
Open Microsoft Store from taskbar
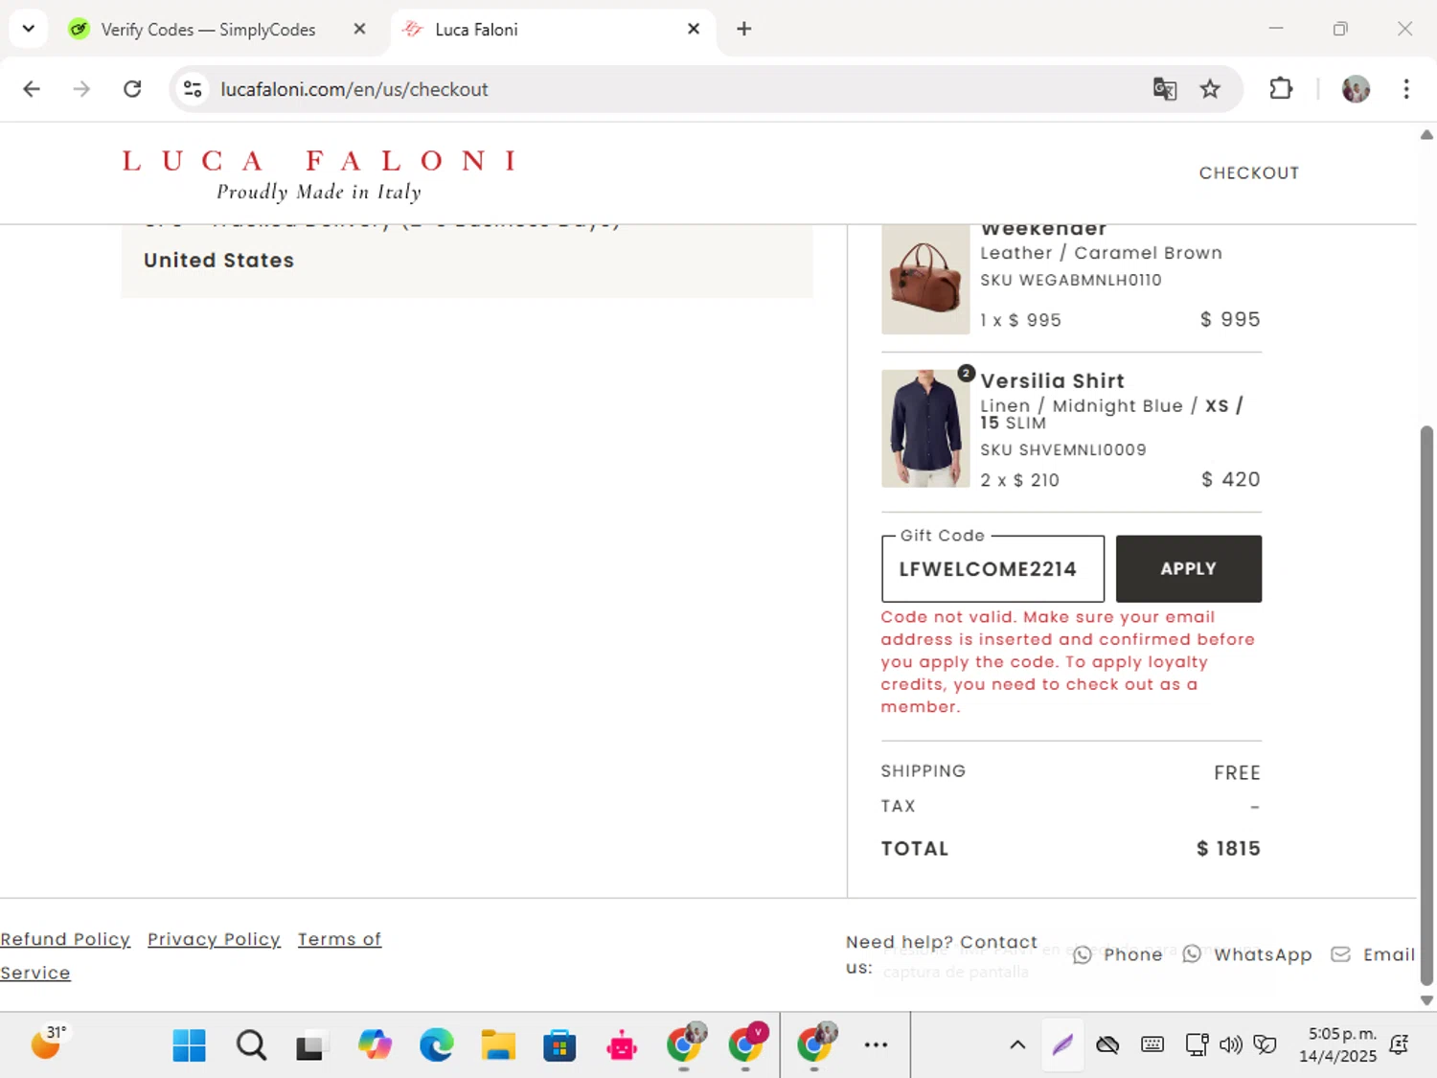click(x=559, y=1045)
